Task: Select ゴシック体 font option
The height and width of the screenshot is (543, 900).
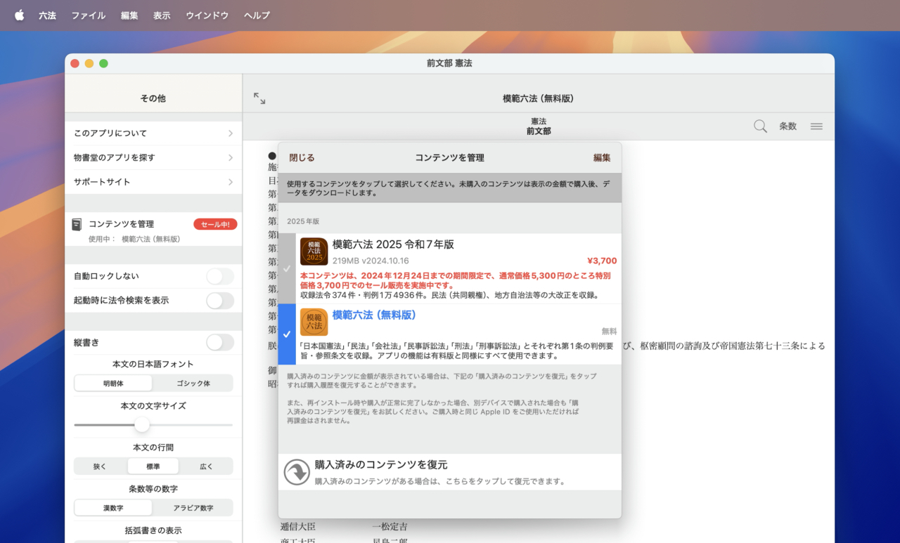Action: pos(193,384)
